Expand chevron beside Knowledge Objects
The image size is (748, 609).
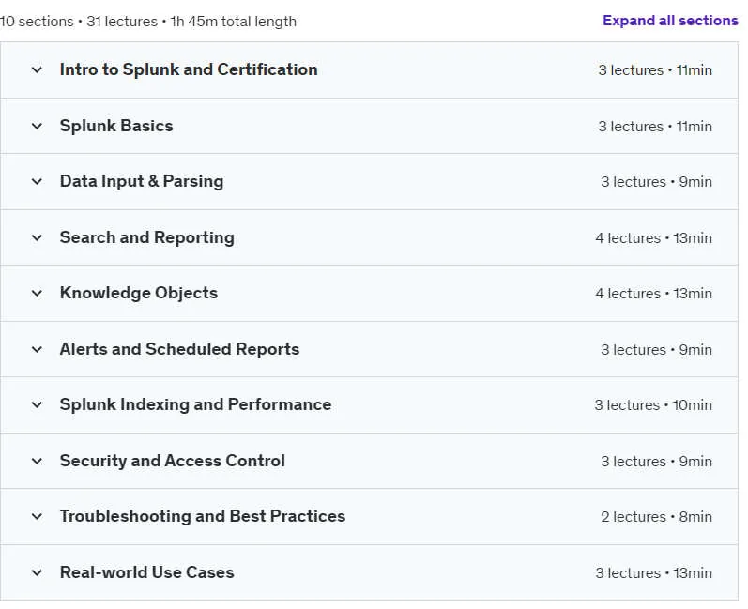[x=37, y=294]
